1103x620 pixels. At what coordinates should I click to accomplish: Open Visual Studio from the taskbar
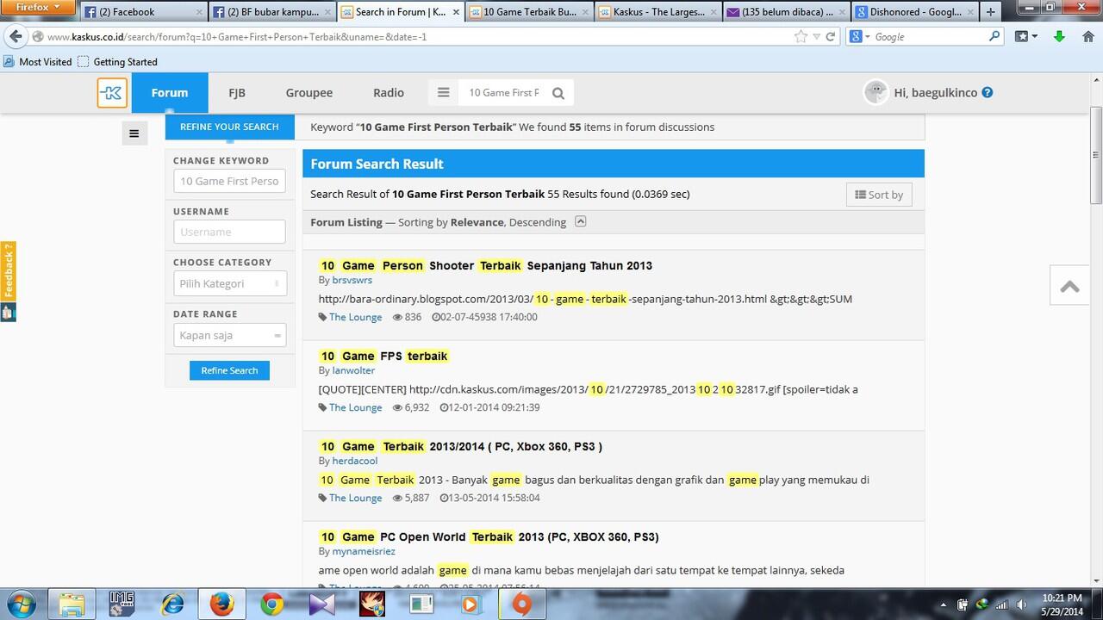(x=322, y=604)
